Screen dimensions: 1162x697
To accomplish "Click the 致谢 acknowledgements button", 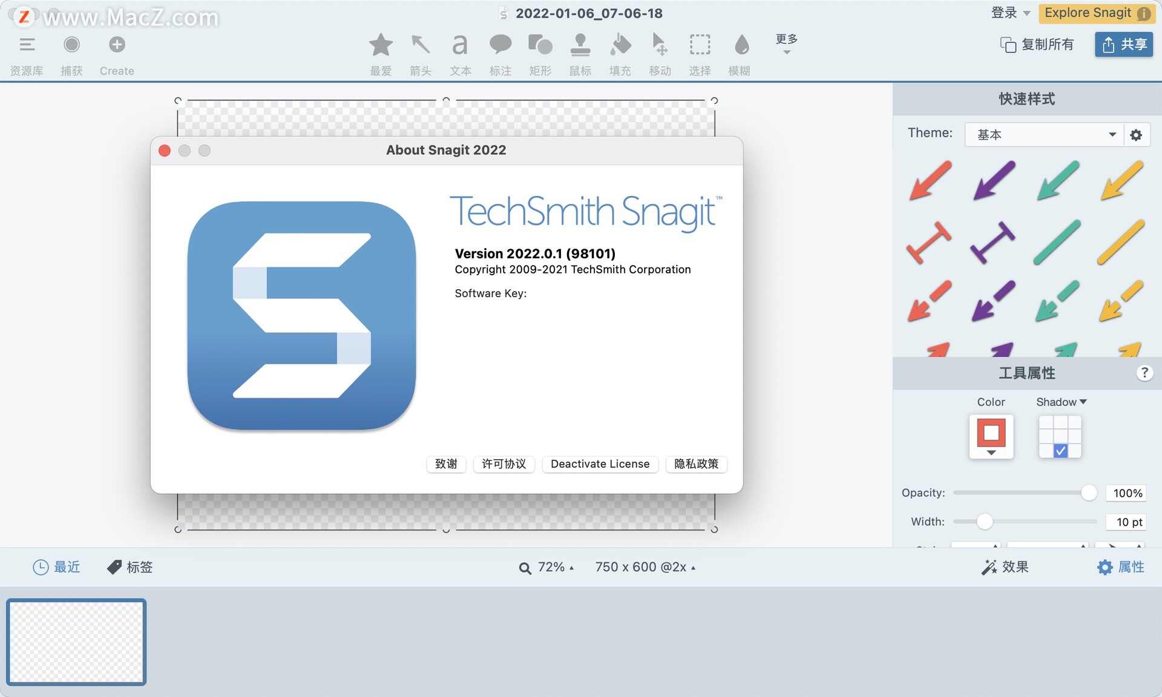I will [x=446, y=464].
